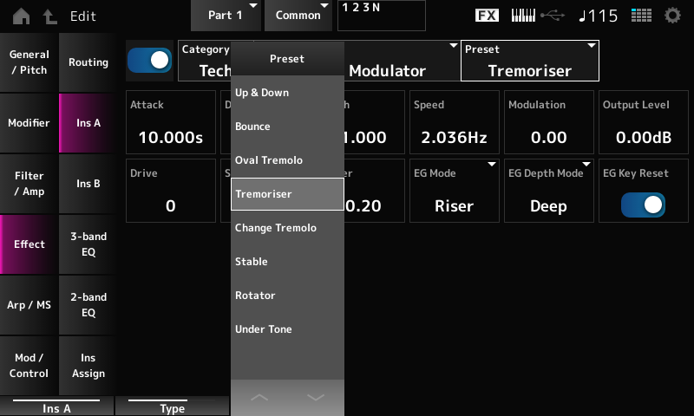694x416 pixels.
Task: Open the FX overview icon
Action: point(488,16)
